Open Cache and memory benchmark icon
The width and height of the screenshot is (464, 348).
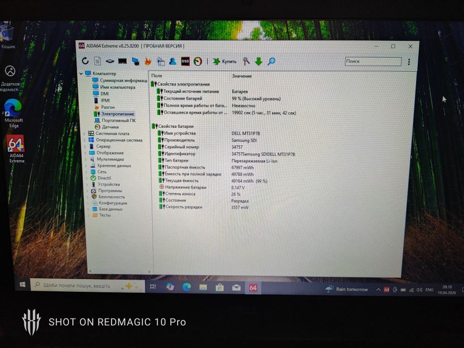(122, 61)
